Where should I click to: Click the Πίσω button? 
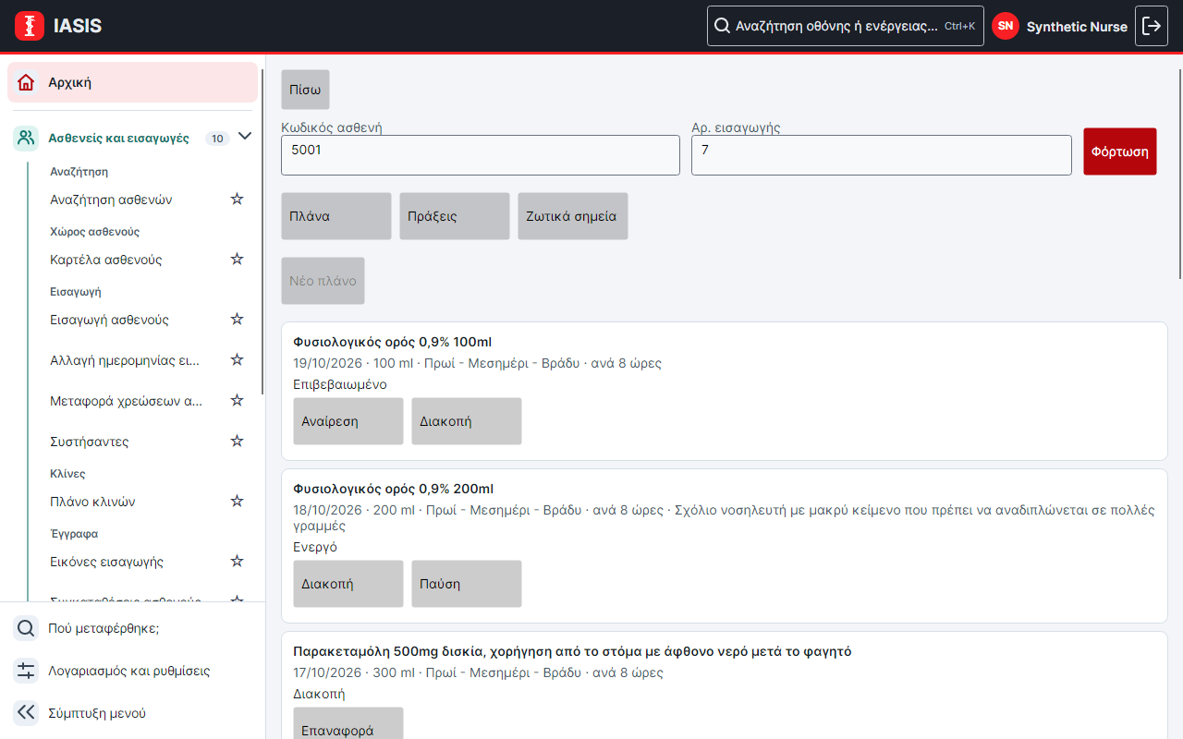click(305, 90)
